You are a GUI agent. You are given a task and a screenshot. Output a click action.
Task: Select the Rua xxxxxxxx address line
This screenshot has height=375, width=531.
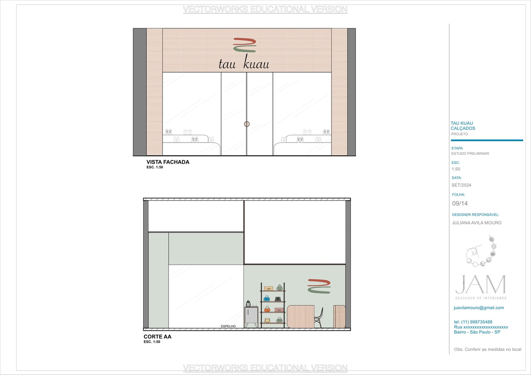pos(481,327)
